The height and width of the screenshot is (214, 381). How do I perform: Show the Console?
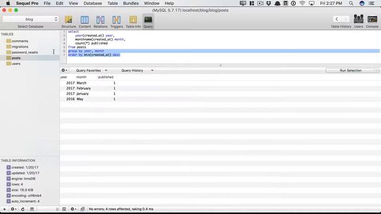click(x=372, y=21)
